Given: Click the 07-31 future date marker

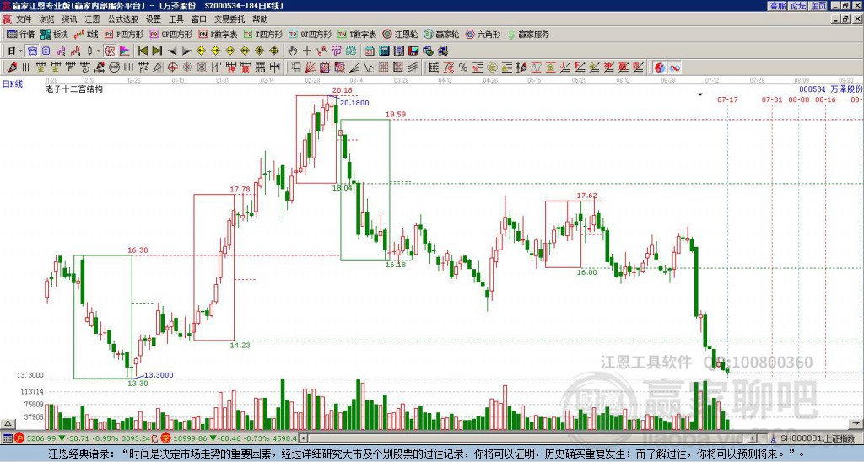Looking at the screenshot, I should point(772,99).
